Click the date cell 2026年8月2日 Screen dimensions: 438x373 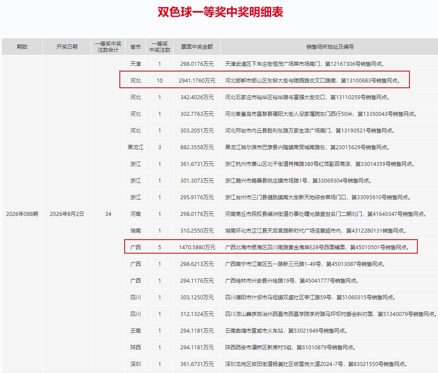click(67, 214)
